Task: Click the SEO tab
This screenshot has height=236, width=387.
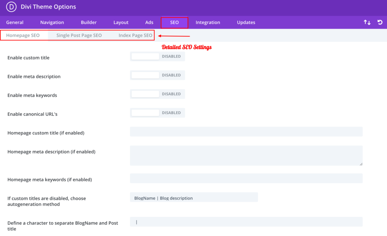Action: tap(174, 22)
